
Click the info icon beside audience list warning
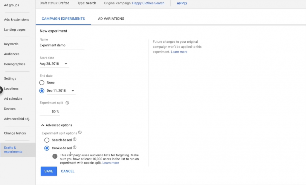point(54,156)
